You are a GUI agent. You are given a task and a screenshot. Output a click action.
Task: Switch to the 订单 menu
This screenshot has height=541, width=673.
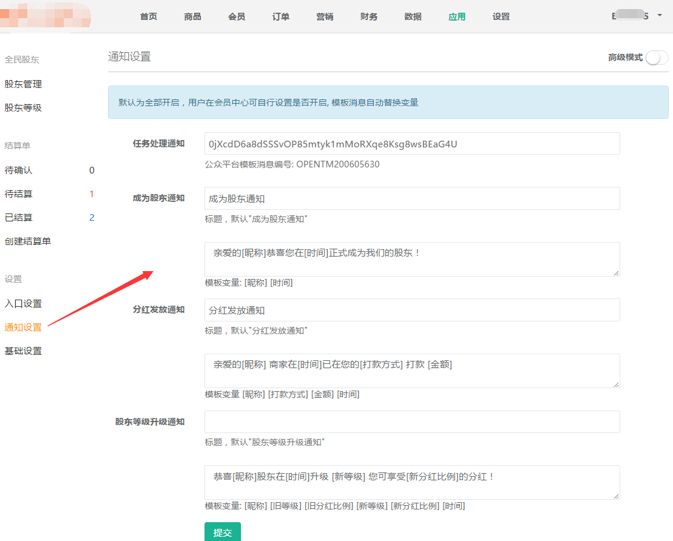click(281, 16)
